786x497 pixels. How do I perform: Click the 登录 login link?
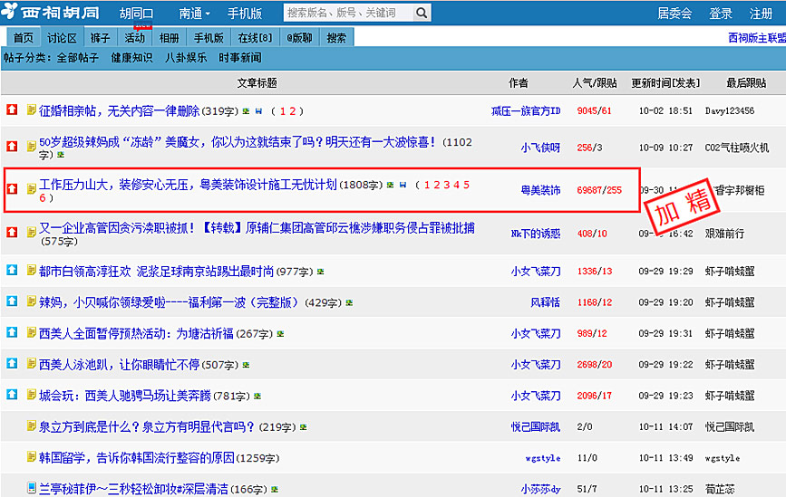(x=721, y=14)
